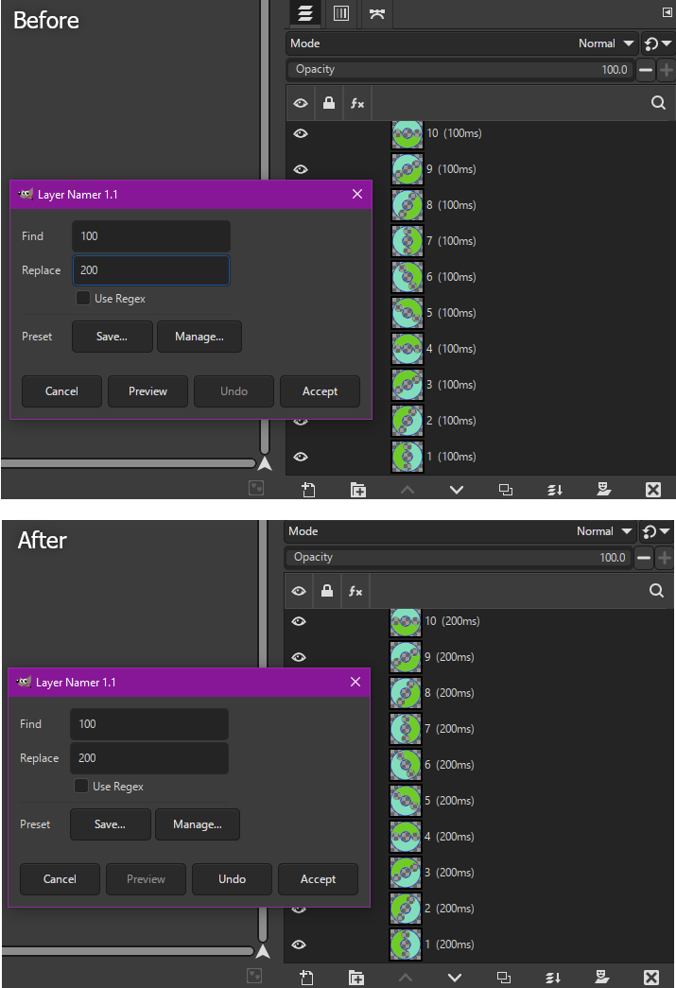This screenshot has width=676, height=988.
Task: Click the visibility header eye icon above 200ms layers
Action: point(299,590)
